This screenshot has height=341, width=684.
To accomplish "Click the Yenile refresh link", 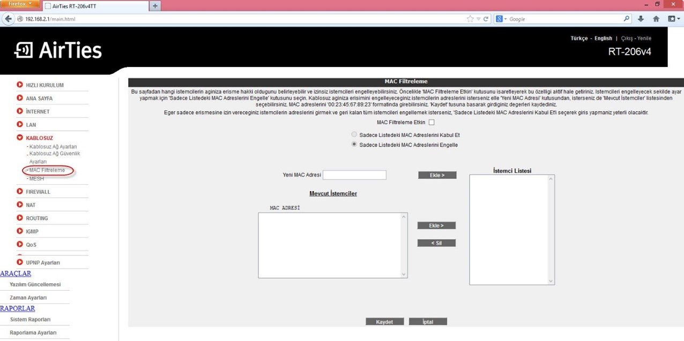I will 644,39.
